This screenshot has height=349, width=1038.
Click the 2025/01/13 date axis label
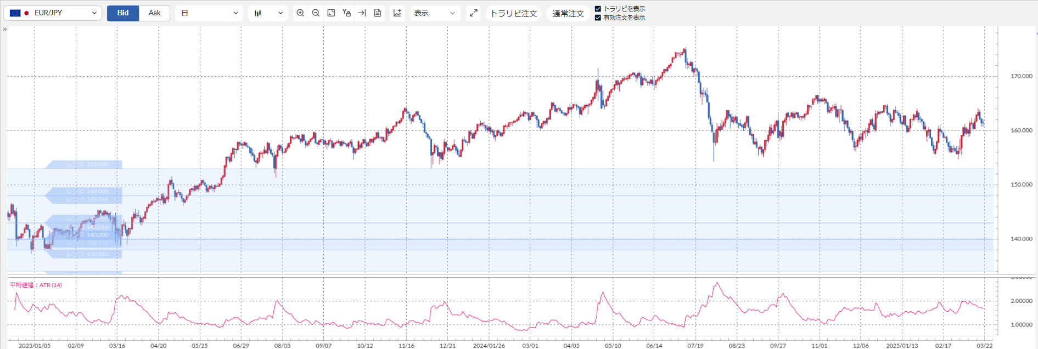[x=902, y=346]
